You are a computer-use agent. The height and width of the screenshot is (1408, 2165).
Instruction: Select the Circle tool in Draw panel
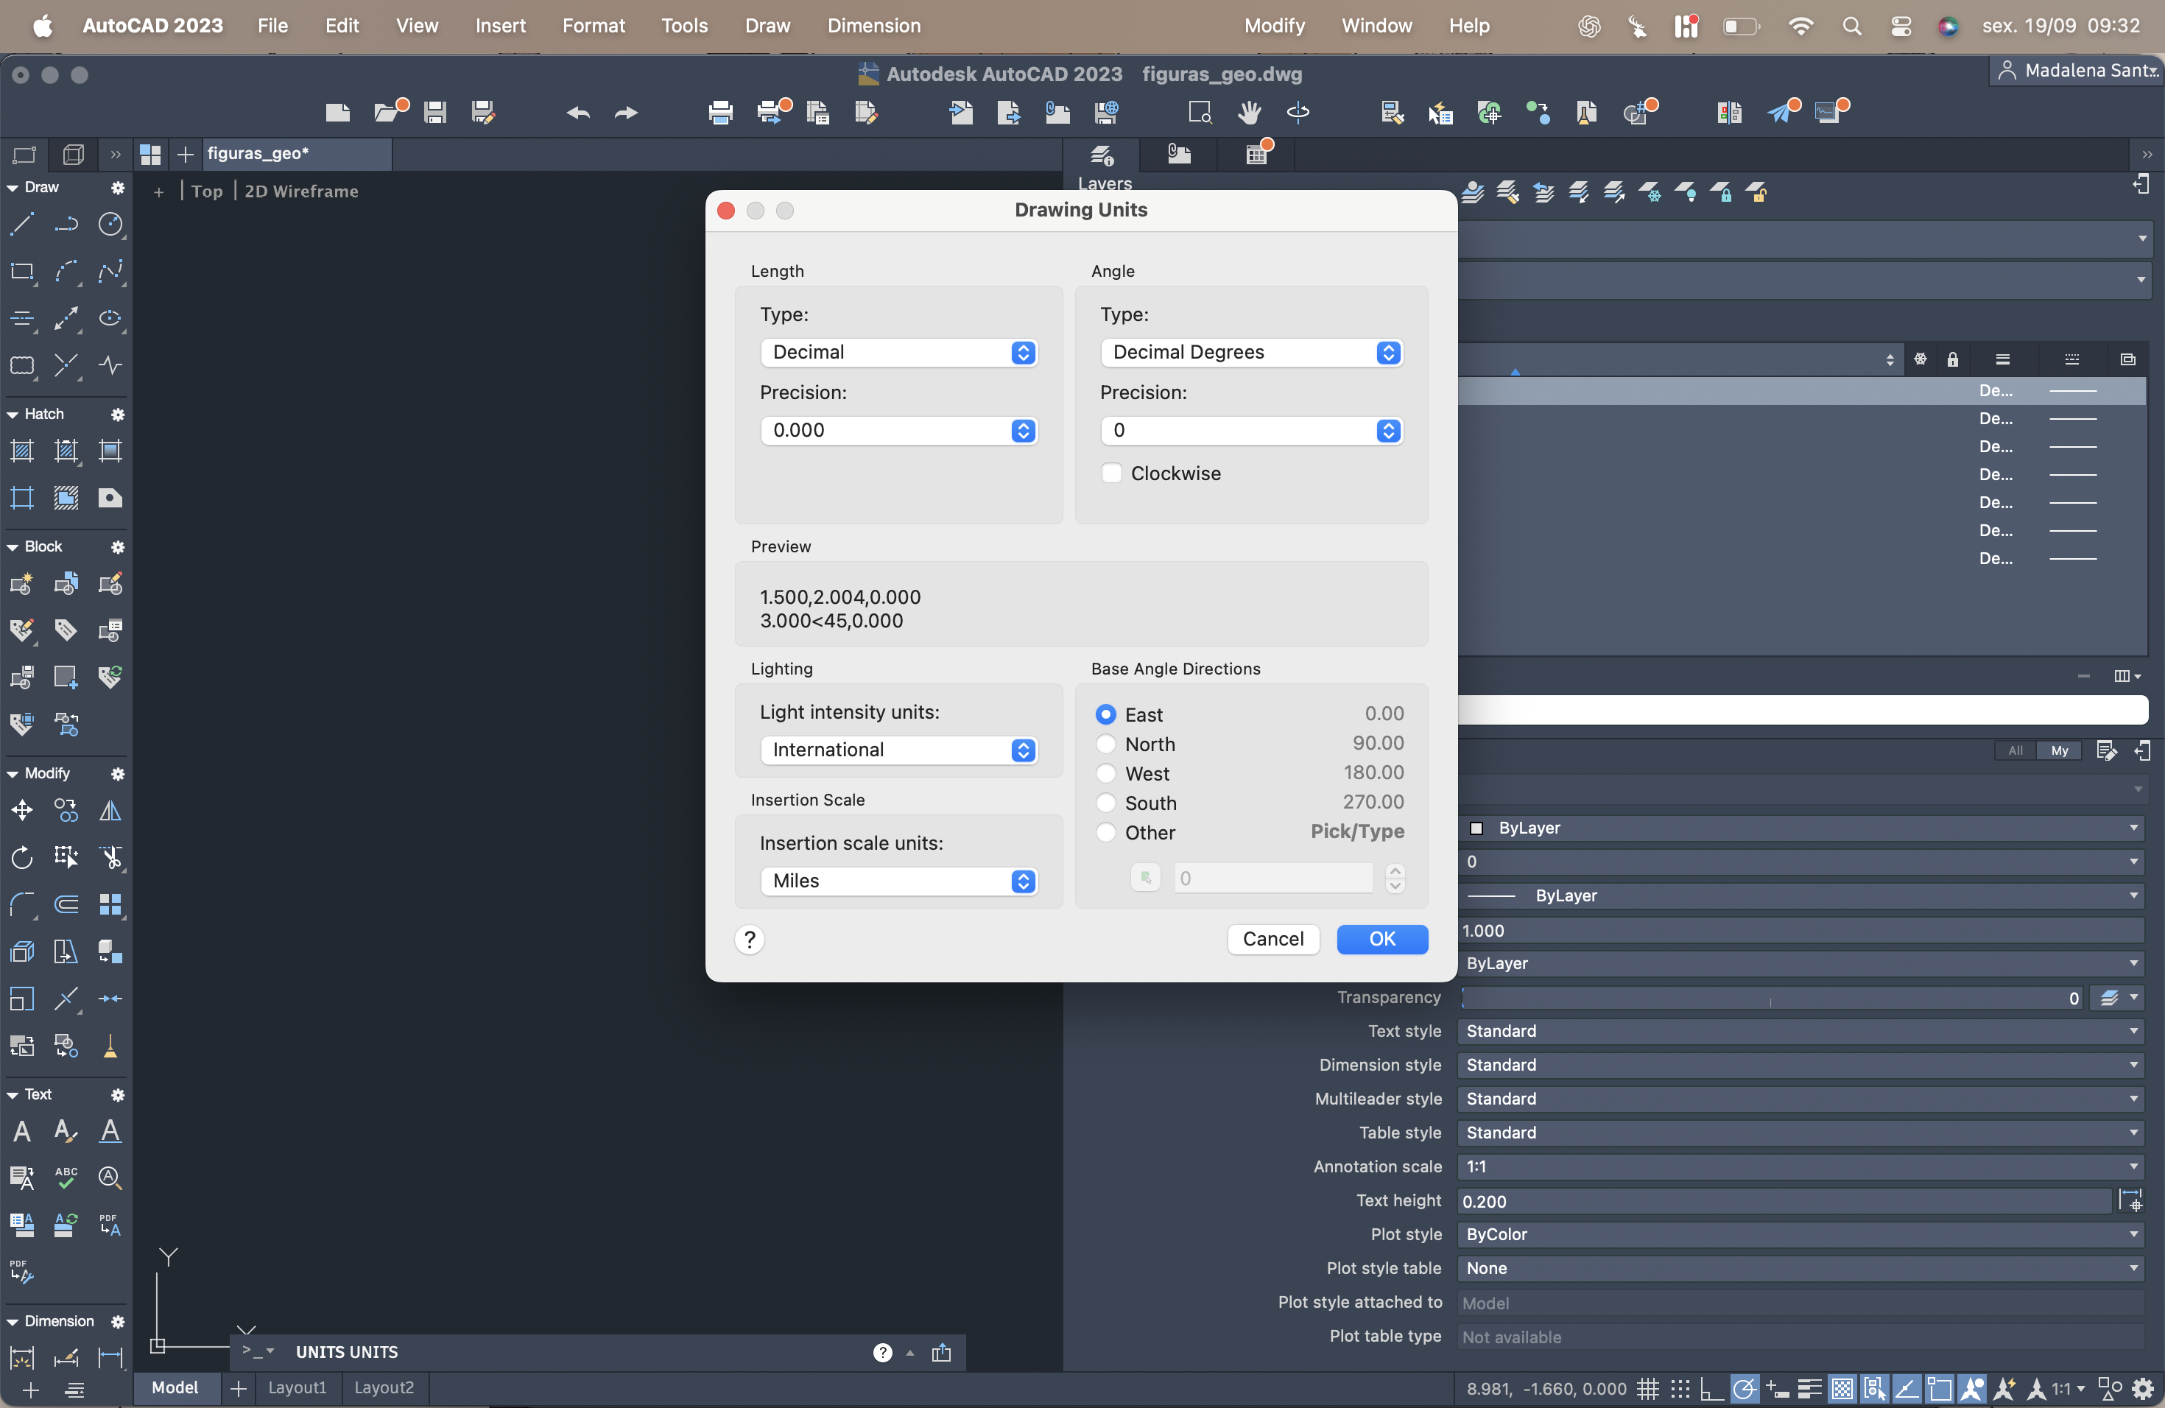(x=110, y=224)
